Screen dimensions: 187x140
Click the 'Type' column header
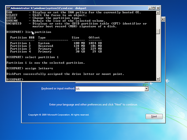coord(42,38)
